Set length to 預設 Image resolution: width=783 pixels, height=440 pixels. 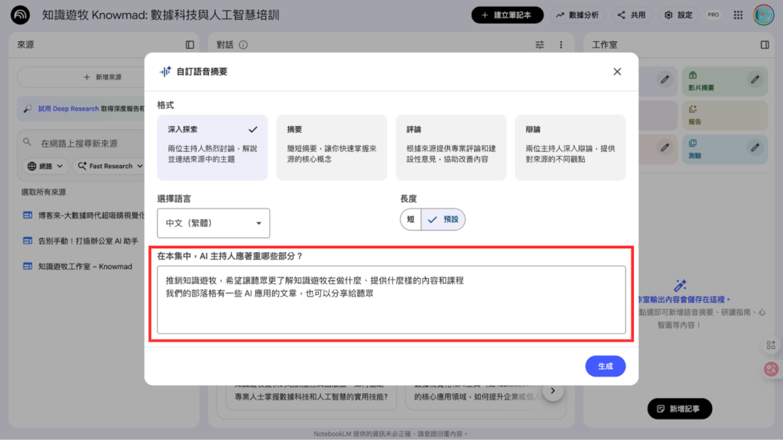click(x=443, y=219)
